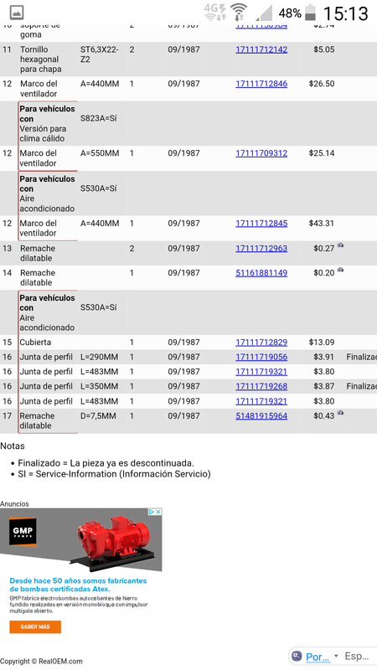377x670 pixels.
Task: Select the $43.31 price
Action: click(x=322, y=224)
